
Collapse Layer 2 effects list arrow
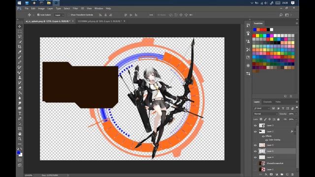coord(294,132)
